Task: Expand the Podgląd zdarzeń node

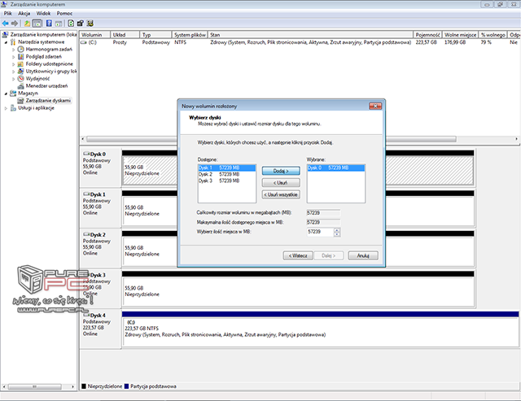Action: coord(14,57)
